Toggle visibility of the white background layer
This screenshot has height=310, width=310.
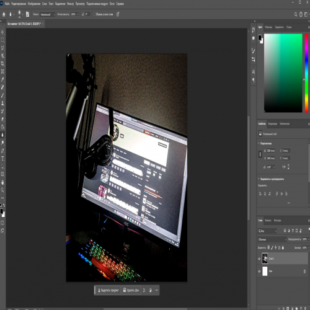[x=259, y=272]
